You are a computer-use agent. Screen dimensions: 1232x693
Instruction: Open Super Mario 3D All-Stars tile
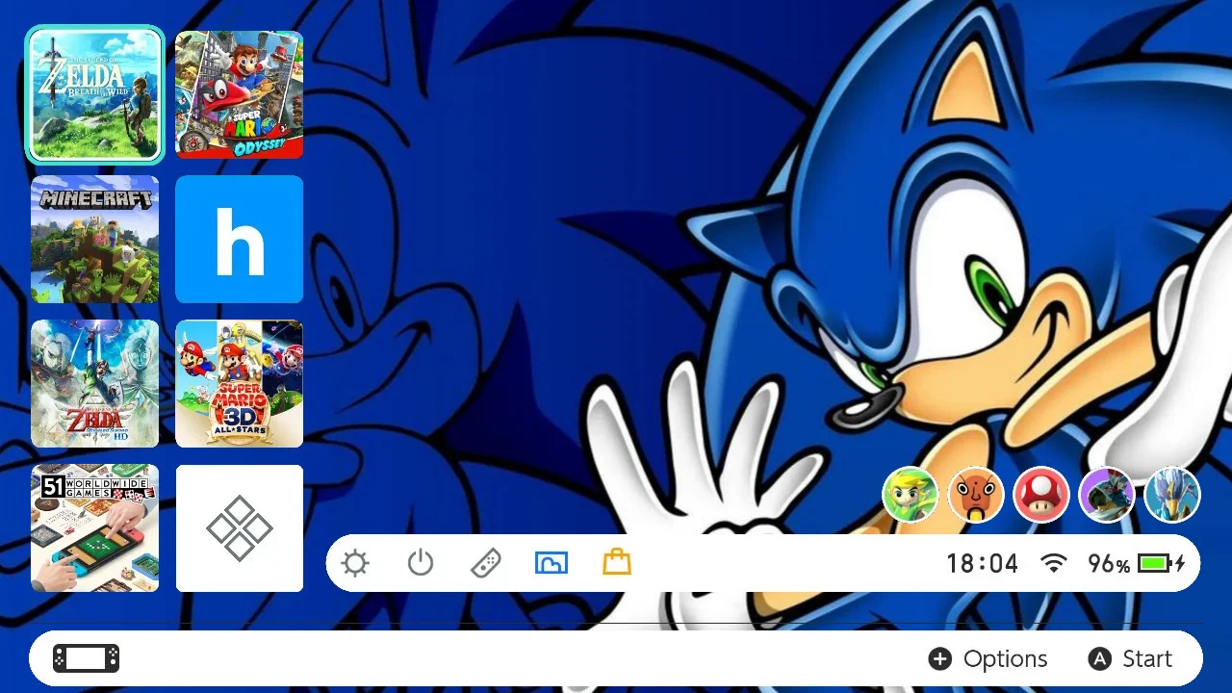click(x=239, y=384)
